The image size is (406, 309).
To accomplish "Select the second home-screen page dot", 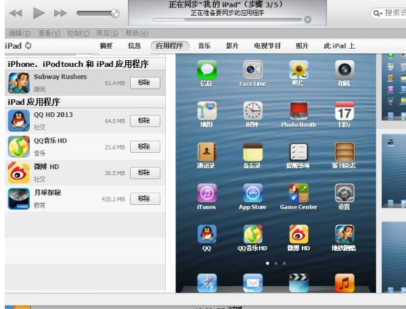I will click(x=276, y=263).
